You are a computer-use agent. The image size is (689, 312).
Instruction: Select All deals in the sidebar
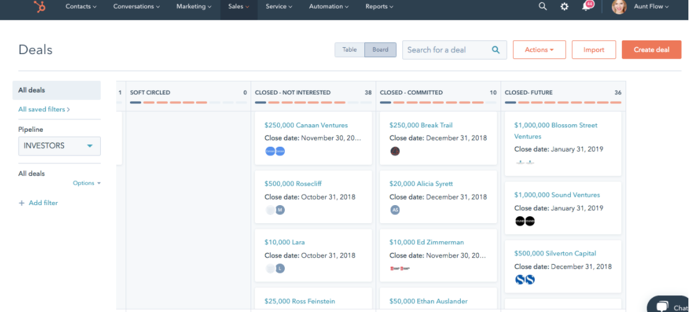coord(57,90)
